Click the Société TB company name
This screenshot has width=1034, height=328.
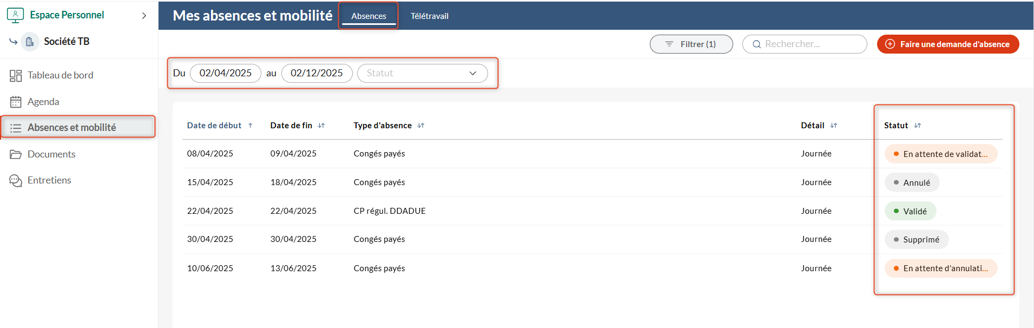tap(67, 42)
